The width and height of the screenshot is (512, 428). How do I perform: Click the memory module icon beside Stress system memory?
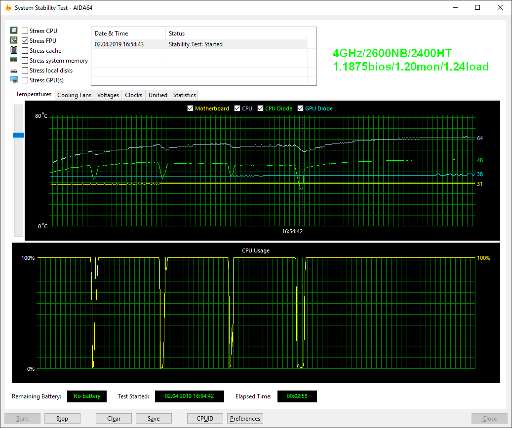(x=14, y=60)
